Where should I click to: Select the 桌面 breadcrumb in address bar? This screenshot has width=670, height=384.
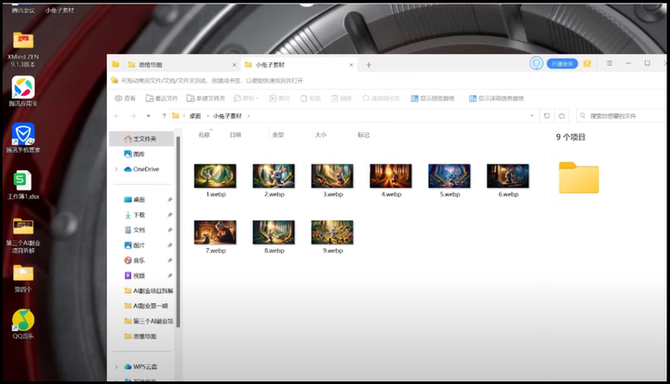pos(195,115)
